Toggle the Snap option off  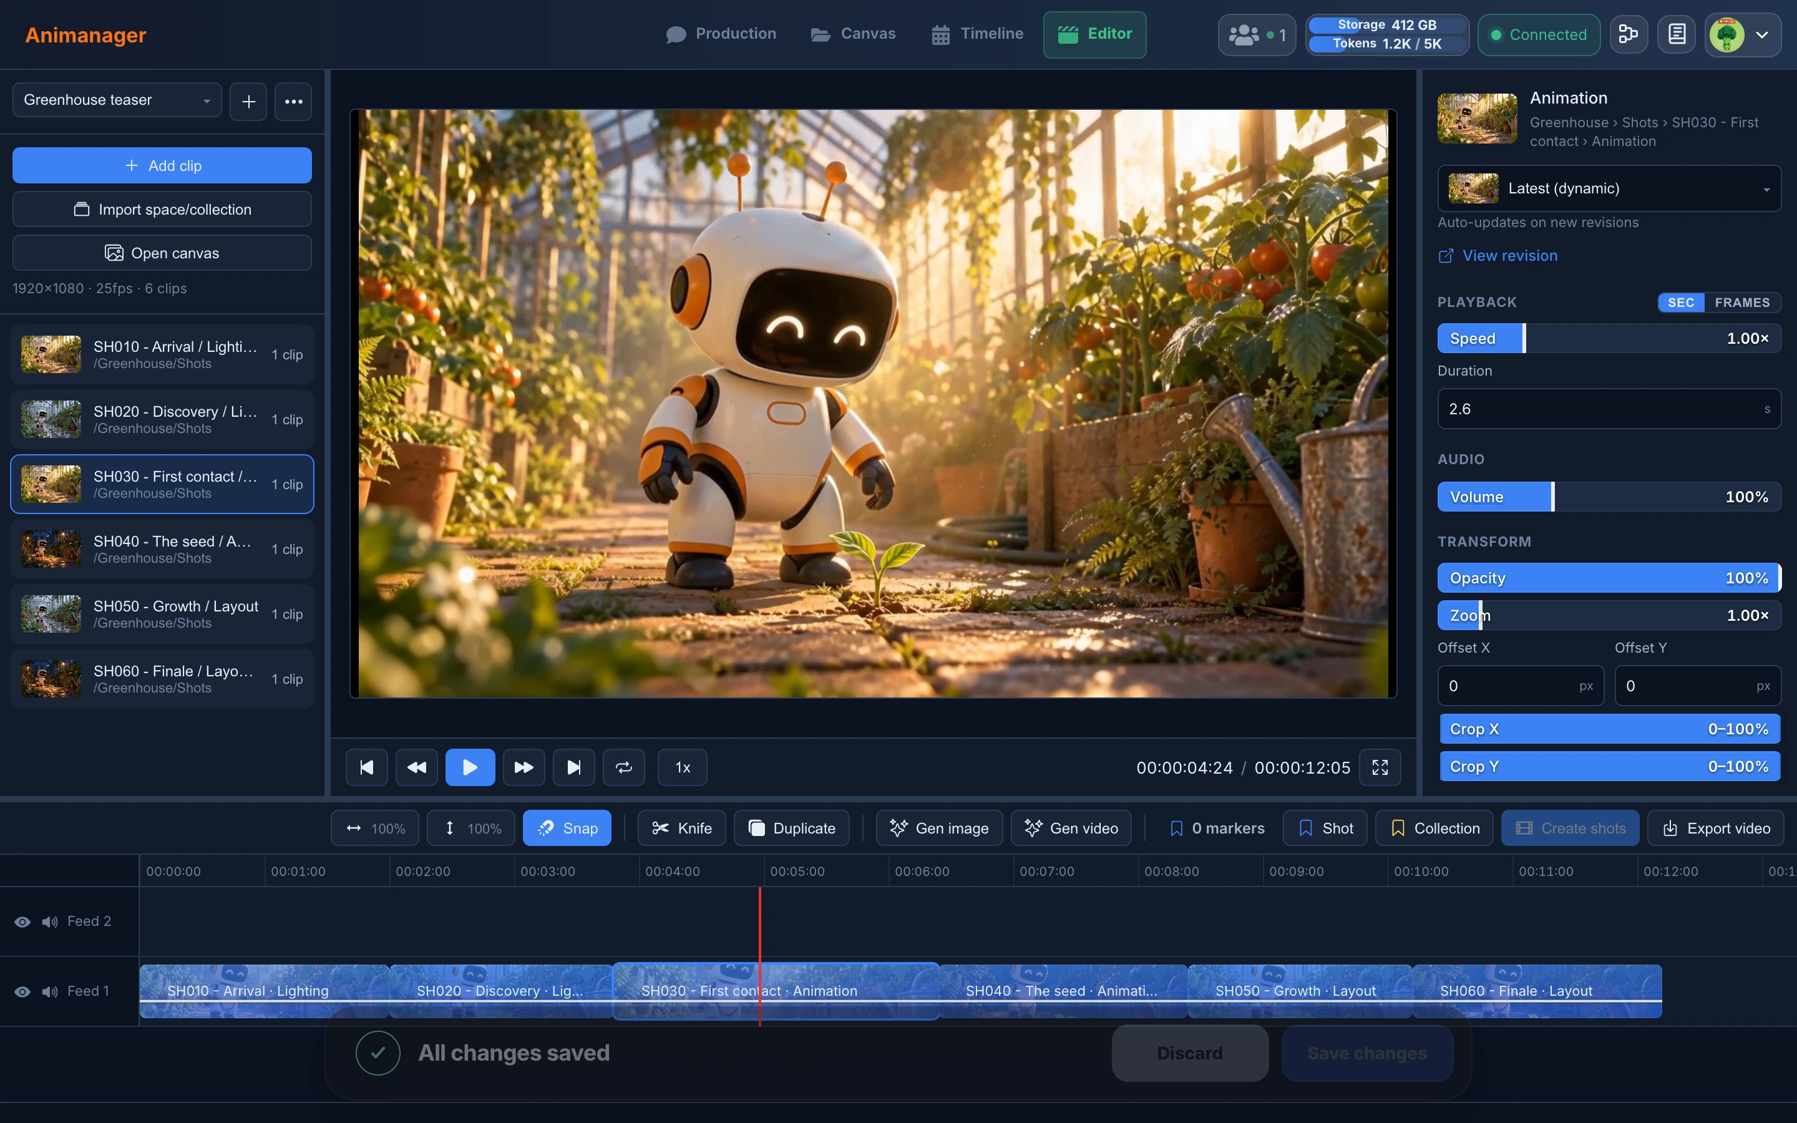coord(567,828)
